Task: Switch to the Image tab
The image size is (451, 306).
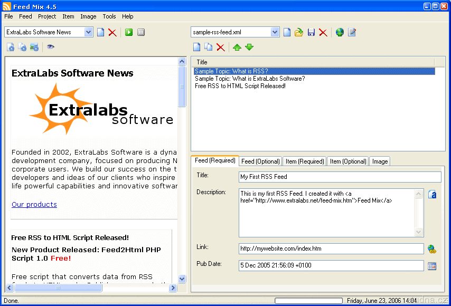Action: point(380,161)
